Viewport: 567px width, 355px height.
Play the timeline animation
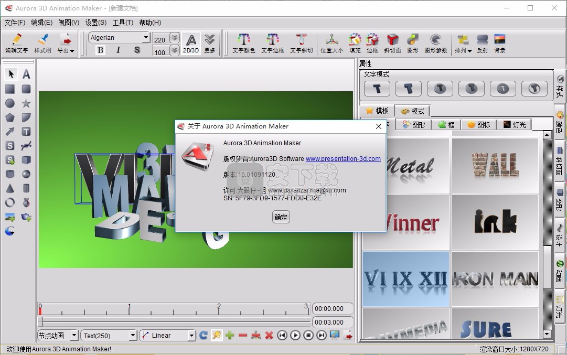click(x=295, y=336)
